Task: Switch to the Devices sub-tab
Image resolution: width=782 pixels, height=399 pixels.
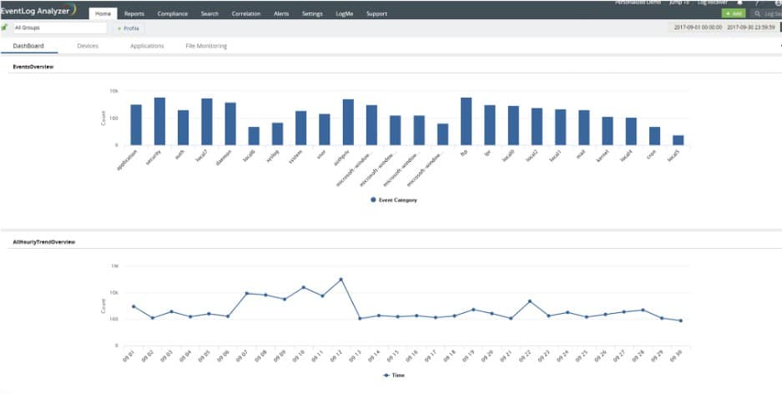Action: coord(88,46)
